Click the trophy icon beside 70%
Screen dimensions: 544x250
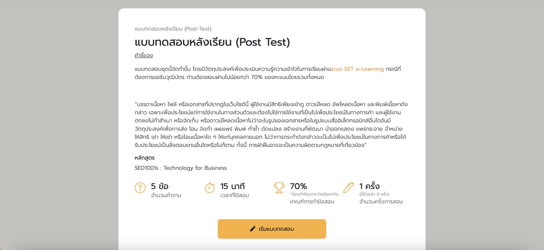tap(279, 188)
